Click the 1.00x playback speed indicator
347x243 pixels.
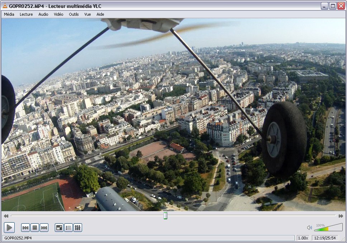click(303, 238)
